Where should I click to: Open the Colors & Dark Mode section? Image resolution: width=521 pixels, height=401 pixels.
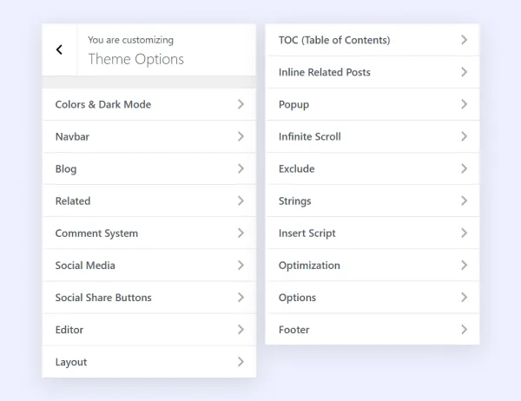tap(102, 104)
